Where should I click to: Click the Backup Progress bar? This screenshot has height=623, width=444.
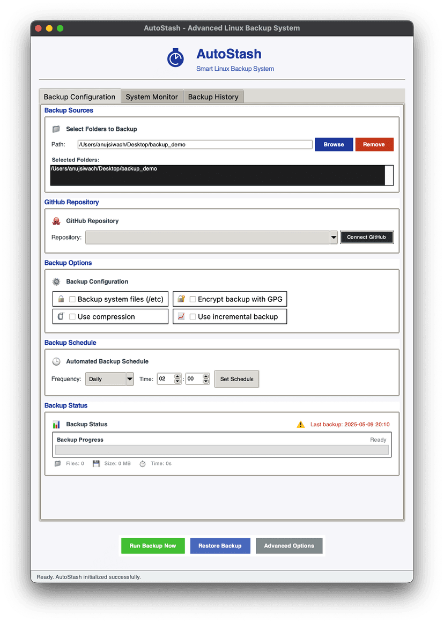[x=222, y=450]
